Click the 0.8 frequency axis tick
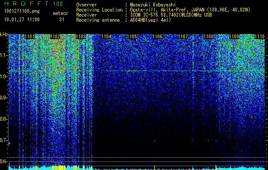Screen dimensions: 268x170 coord(3,119)
